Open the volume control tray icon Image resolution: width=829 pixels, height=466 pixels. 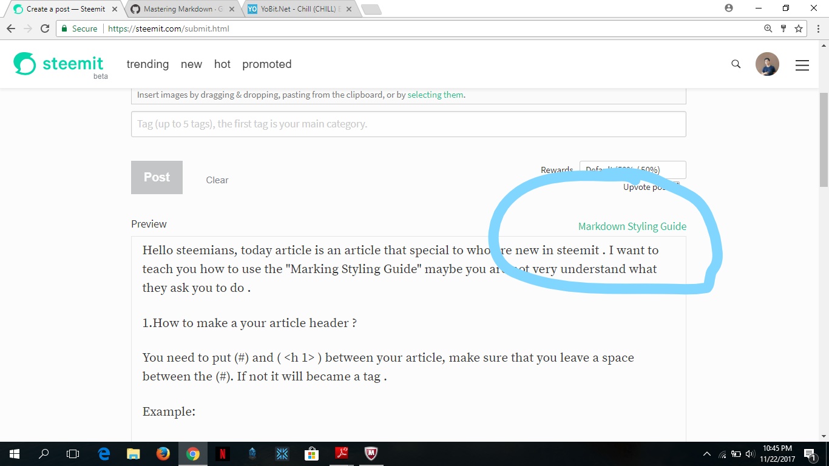pos(749,454)
